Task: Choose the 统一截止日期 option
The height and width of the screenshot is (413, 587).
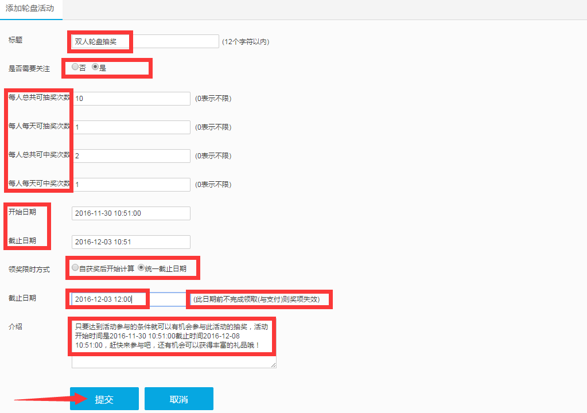Action: click(141, 267)
